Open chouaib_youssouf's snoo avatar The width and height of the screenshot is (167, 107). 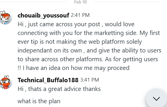pyautogui.click(x=6, y=17)
